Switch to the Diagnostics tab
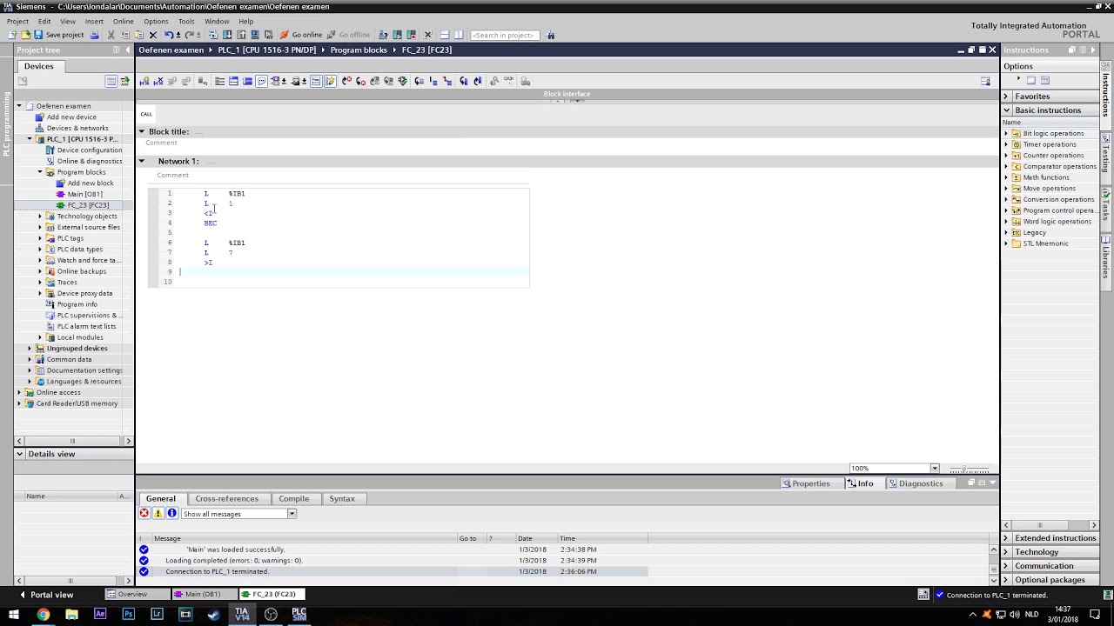Screen dimensions: 1114x626 916,483
